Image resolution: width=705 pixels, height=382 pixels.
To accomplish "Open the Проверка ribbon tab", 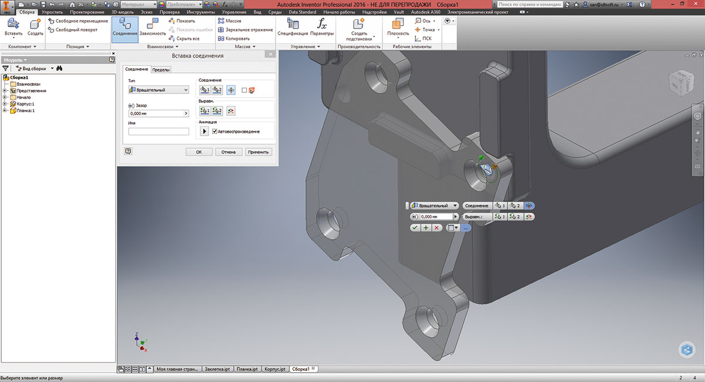I will (170, 12).
